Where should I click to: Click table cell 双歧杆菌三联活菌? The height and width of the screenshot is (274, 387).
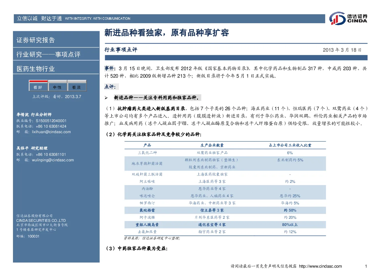pyautogui.click(x=147, y=174)
